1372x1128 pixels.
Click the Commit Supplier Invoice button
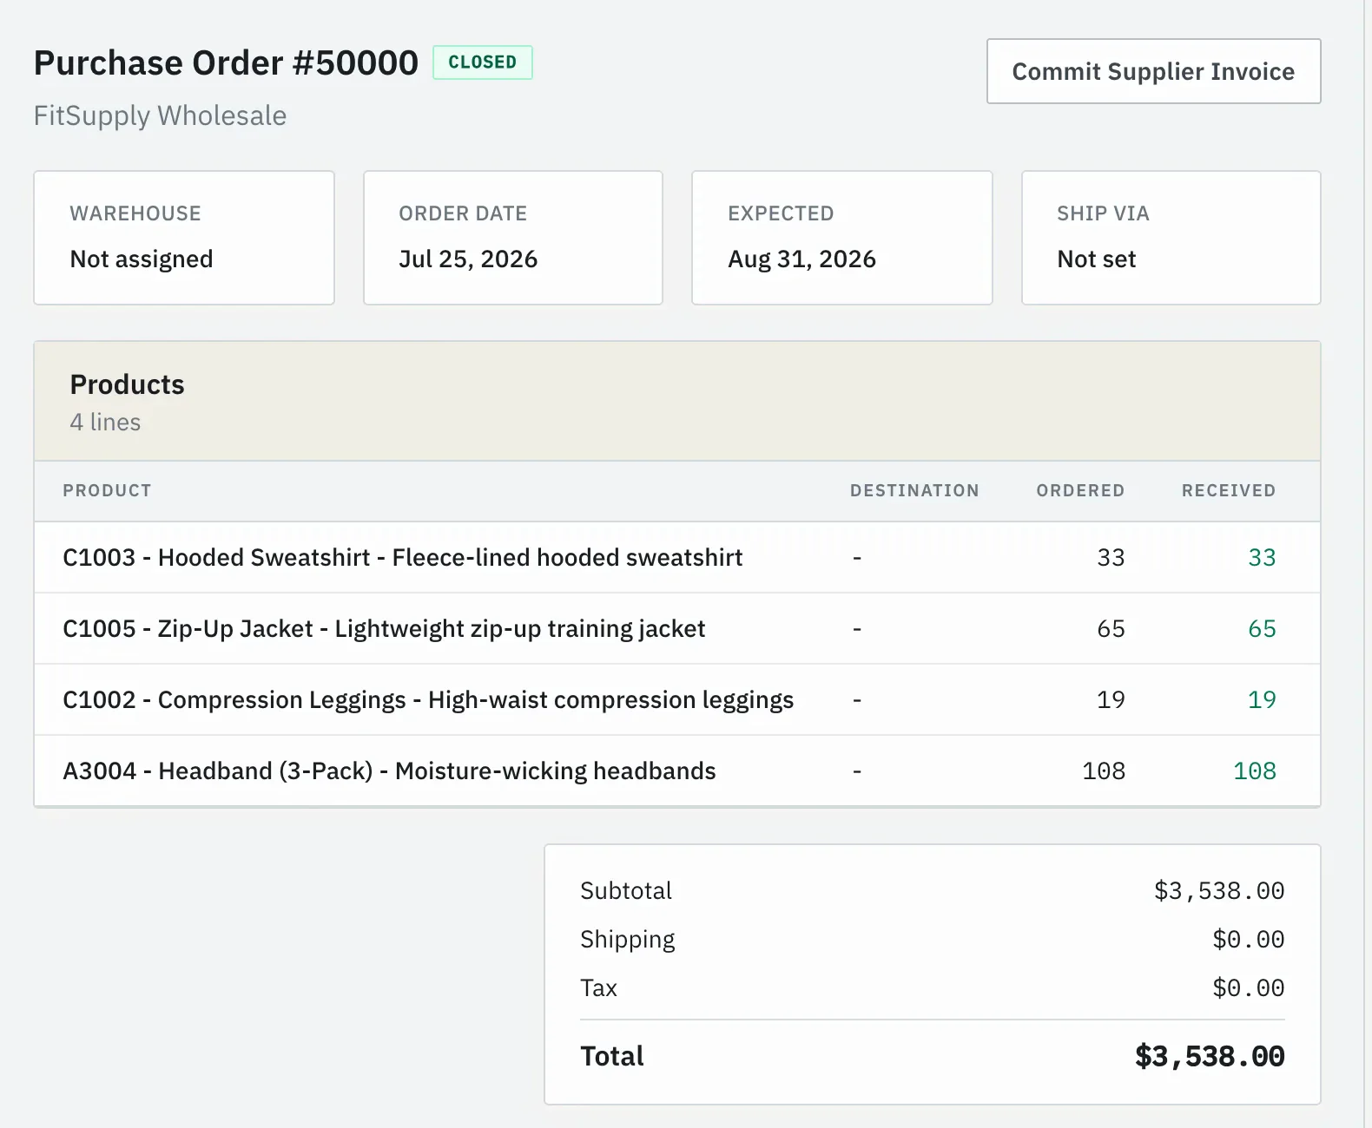(1153, 71)
